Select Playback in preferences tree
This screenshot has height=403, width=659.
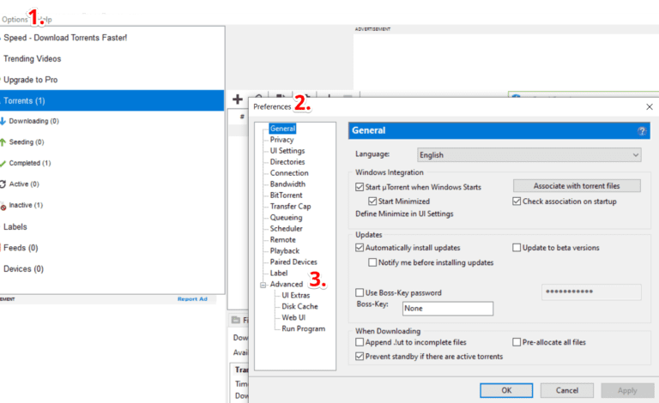285,250
